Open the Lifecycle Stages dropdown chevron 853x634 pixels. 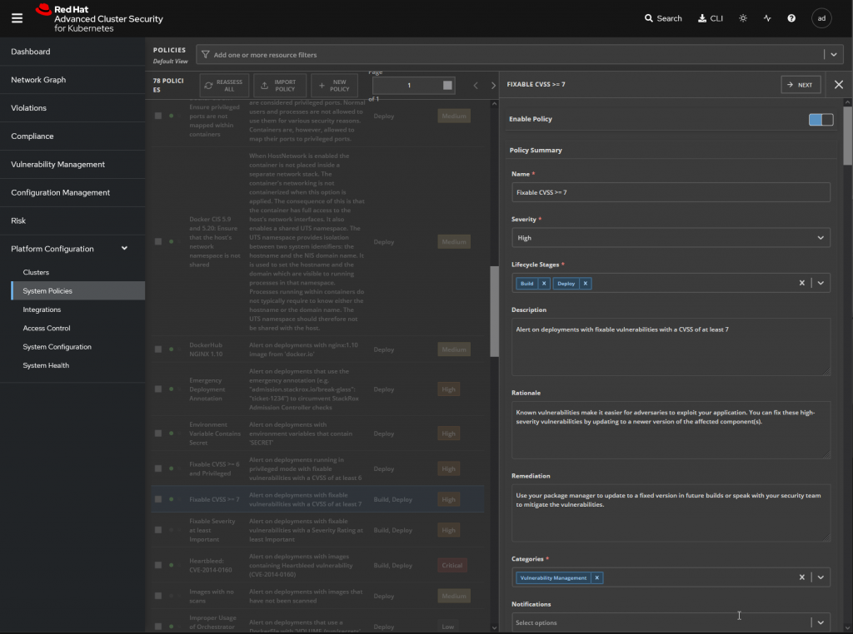coord(821,283)
